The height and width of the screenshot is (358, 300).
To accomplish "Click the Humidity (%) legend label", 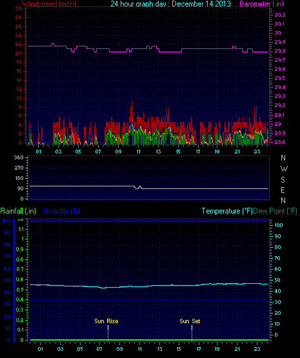I will tap(61, 211).
